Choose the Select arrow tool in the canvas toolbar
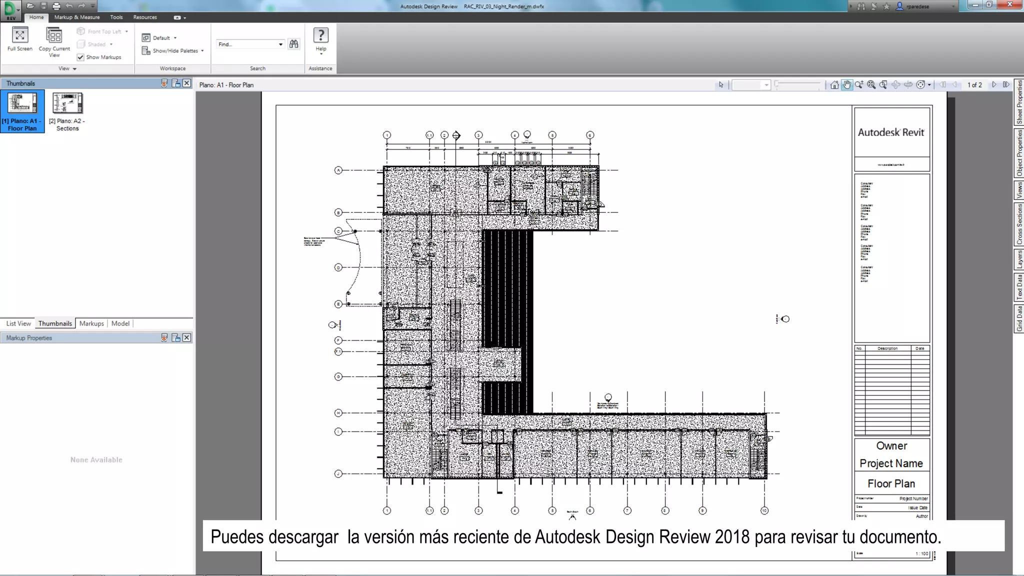Viewport: 1024px width, 576px height. [x=721, y=85]
